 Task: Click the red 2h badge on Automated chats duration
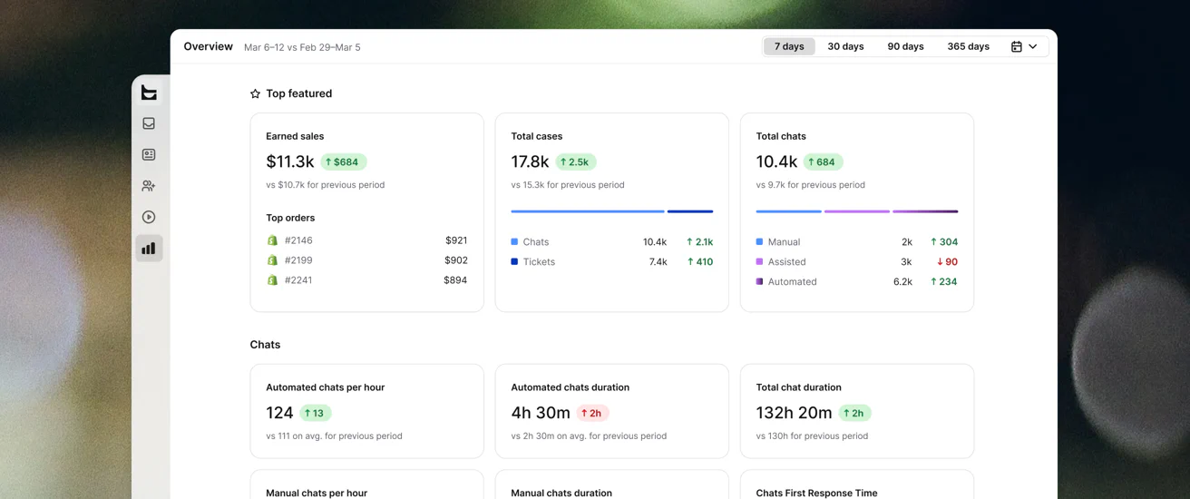592,414
